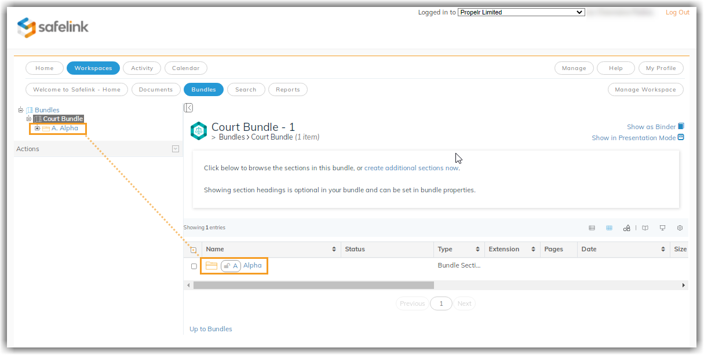Click the folder icon in Alpha table row

(x=211, y=266)
